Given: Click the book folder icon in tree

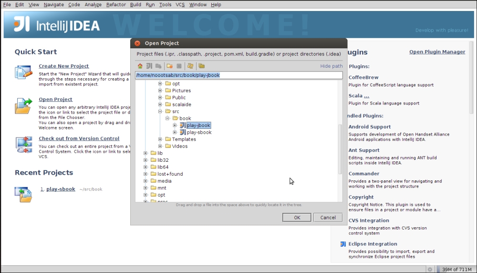Looking at the screenshot, I should (x=175, y=118).
